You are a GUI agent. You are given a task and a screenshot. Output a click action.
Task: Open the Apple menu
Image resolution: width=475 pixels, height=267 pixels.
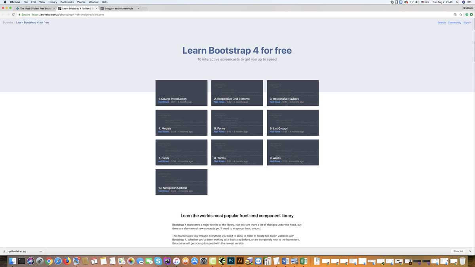click(5, 2)
